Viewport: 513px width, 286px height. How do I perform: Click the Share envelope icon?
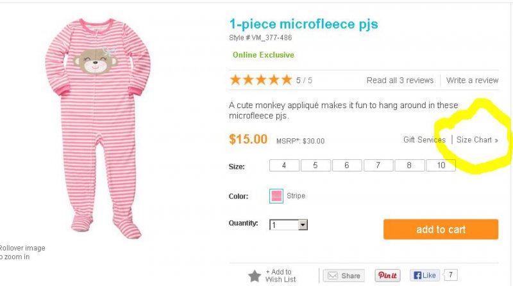coord(332,276)
